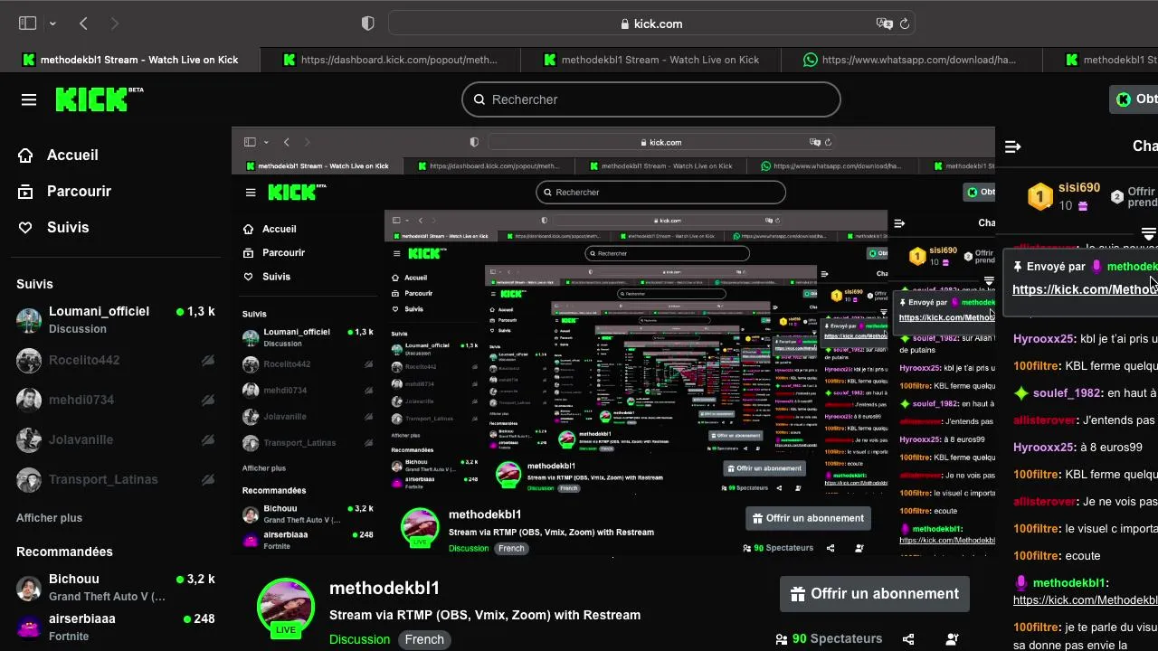Viewport: 1158px width, 651px height.
Task: Click the pin icon on the Envoyé par message
Action: coord(1018,267)
